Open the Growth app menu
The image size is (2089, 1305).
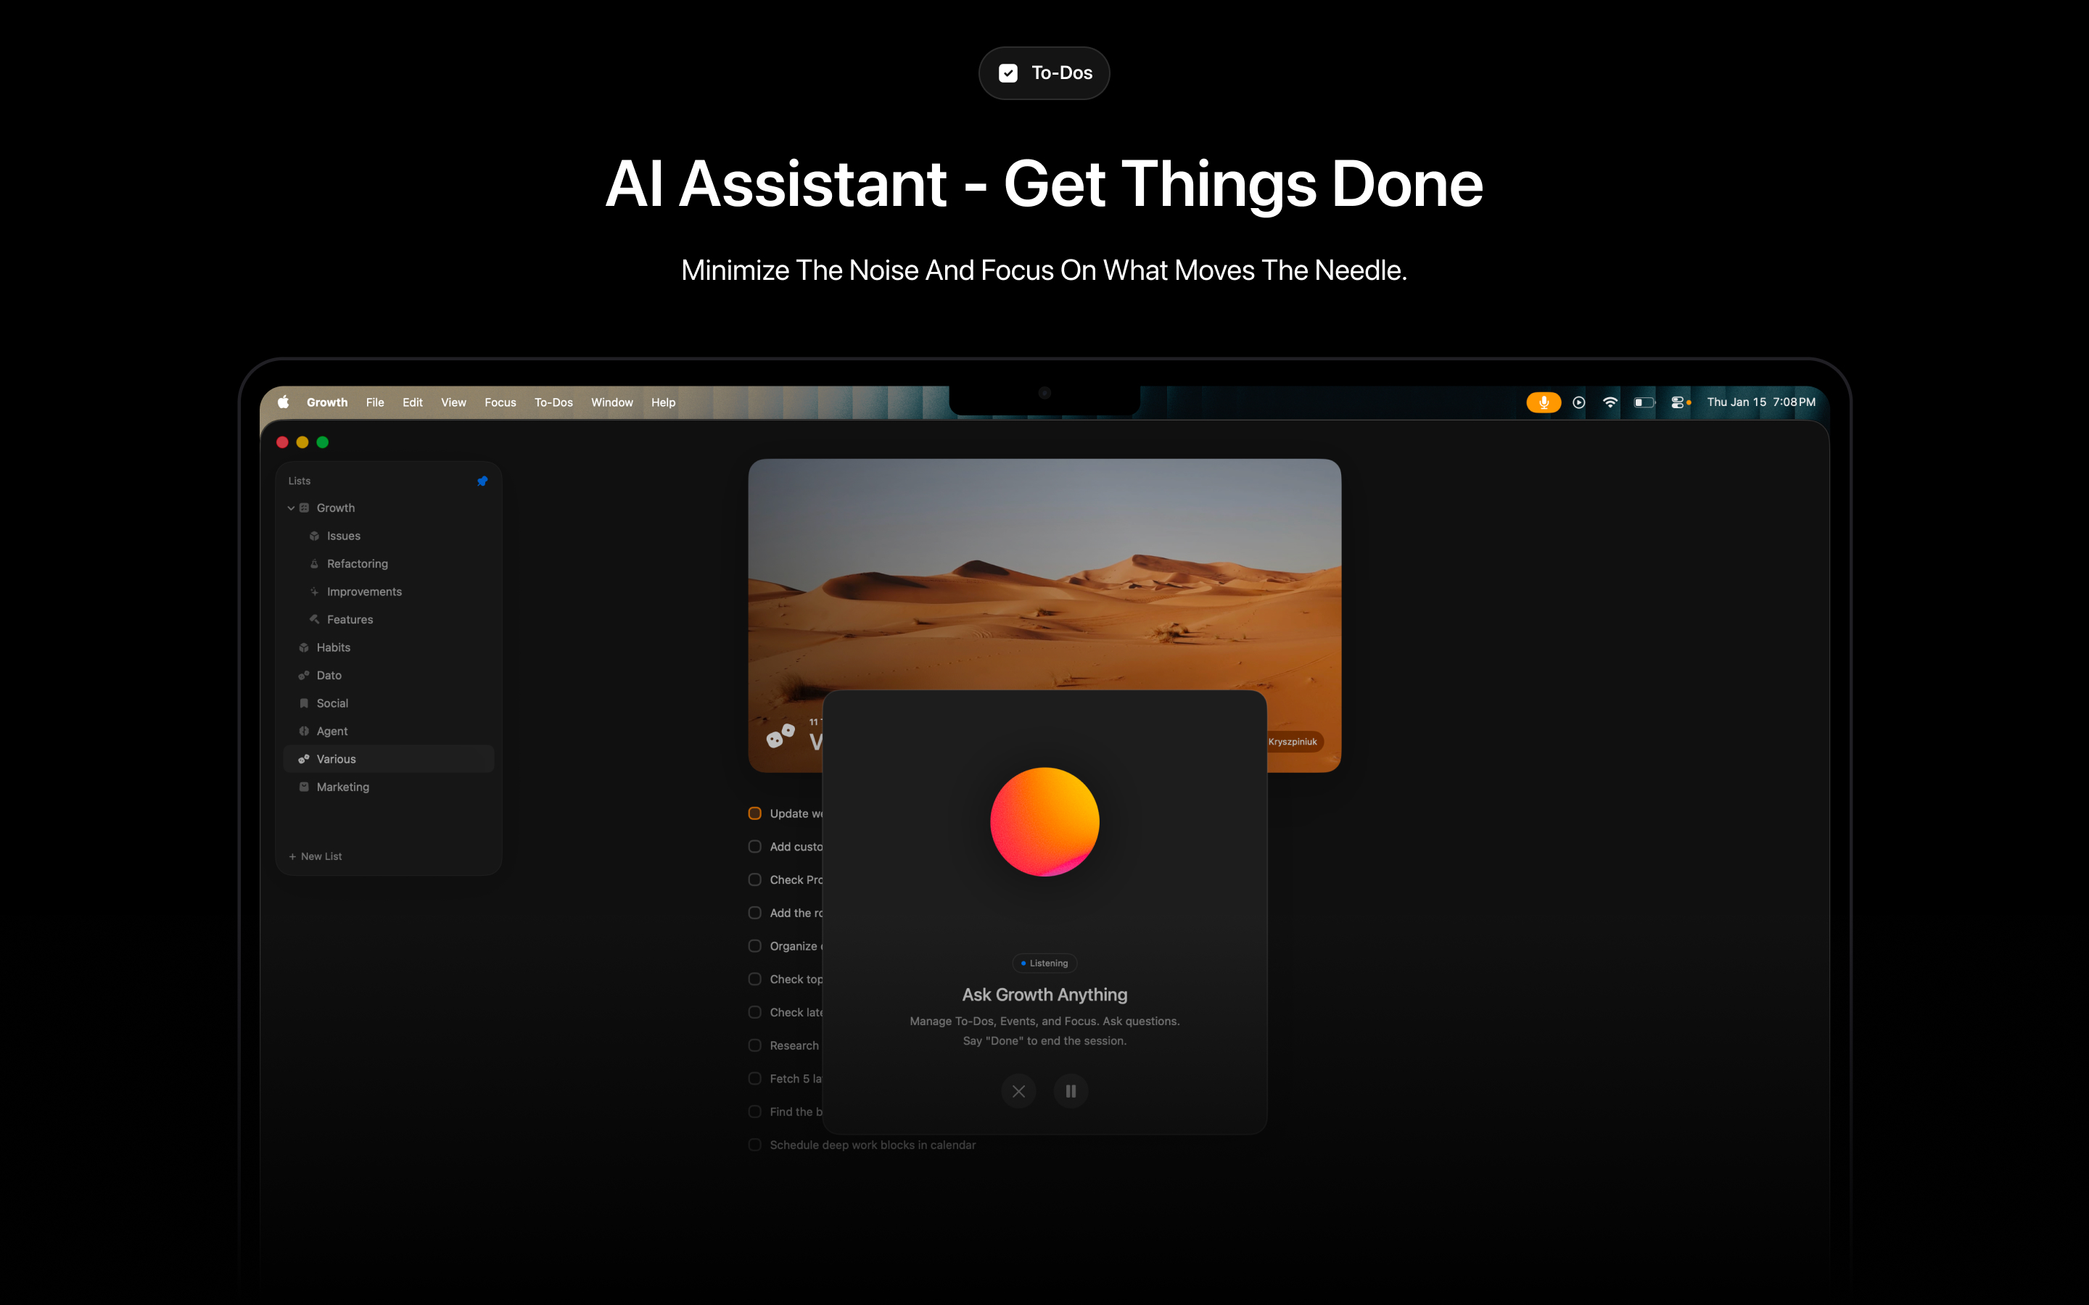click(327, 402)
